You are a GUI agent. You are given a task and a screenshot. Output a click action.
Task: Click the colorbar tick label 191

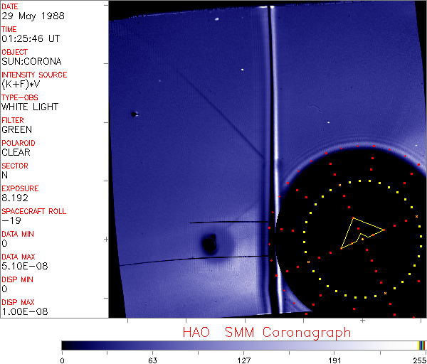pos(334,359)
